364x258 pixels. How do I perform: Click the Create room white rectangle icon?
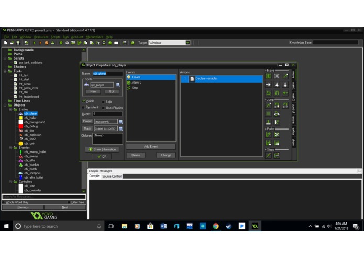click(x=116, y=43)
